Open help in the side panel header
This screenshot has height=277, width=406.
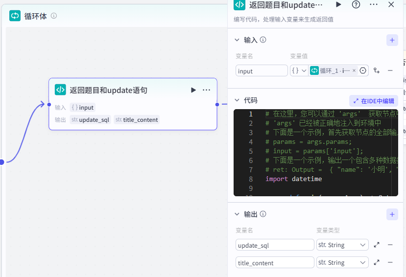pyautogui.click(x=356, y=4)
